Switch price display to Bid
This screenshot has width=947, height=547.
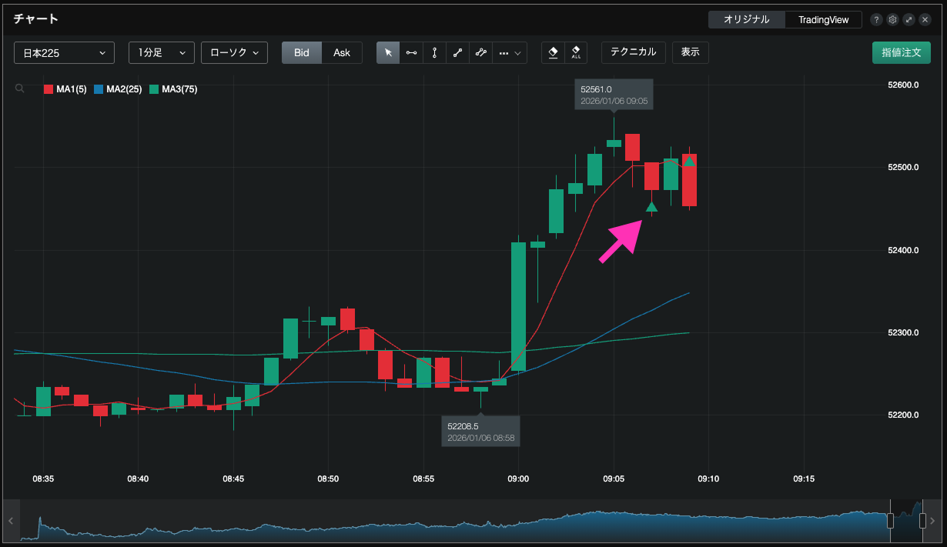[x=302, y=53]
